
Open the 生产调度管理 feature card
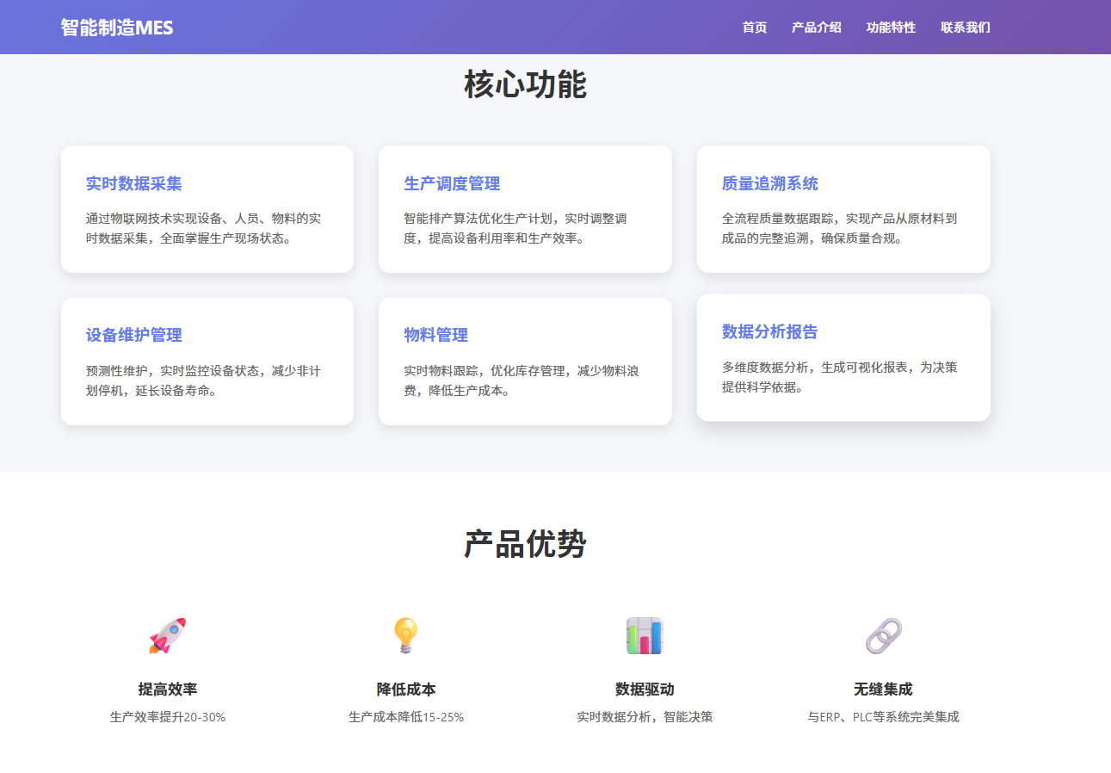(x=525, y=209)
